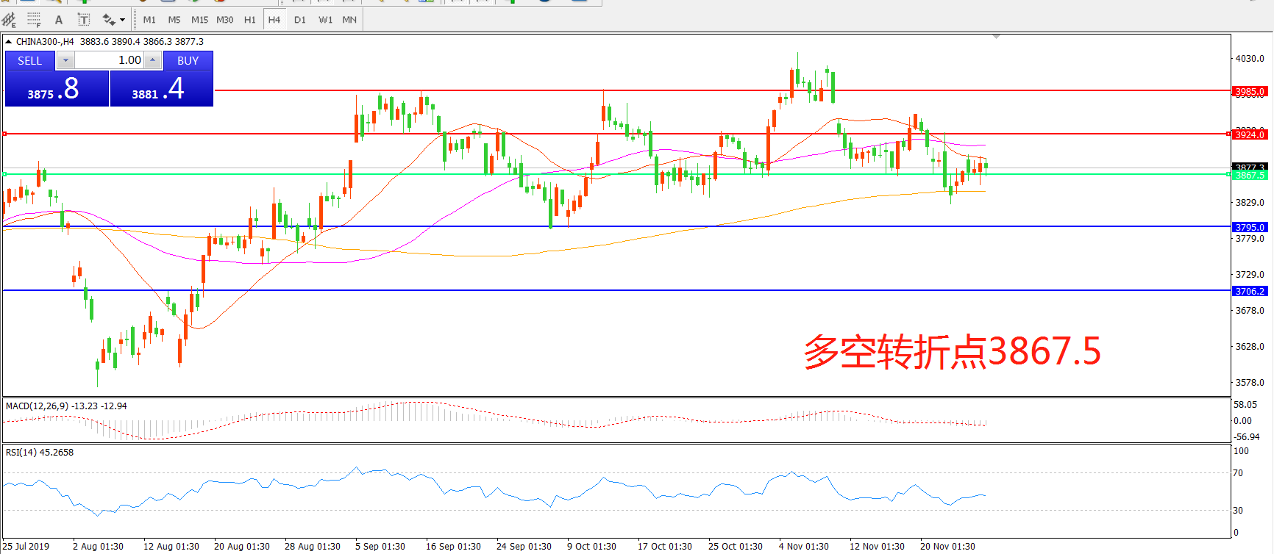
Task: Select the Text tool (A icon)
Action: (x=59, y=20)
